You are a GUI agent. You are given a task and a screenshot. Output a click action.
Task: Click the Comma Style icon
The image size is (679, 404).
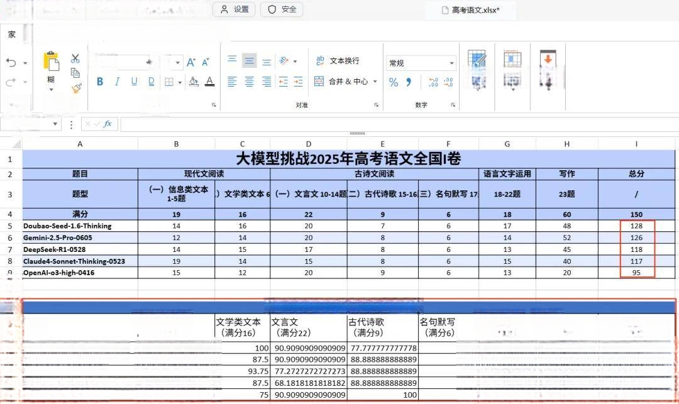point(409,82)
